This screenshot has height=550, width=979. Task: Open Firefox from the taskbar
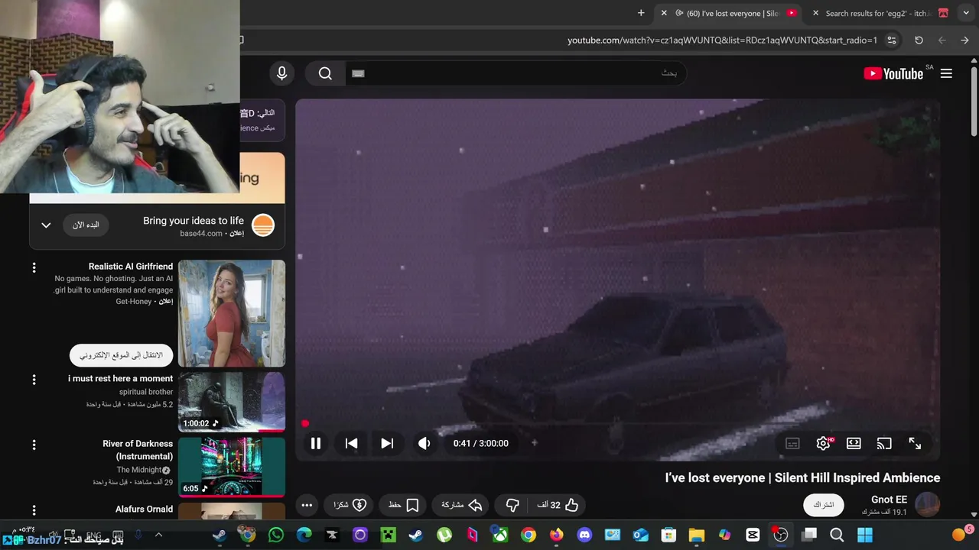556,535
